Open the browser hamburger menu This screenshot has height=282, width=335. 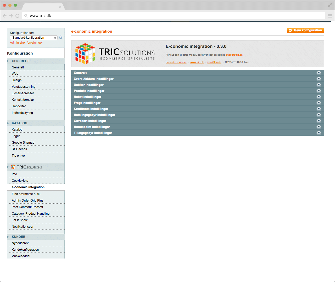[x=330, y=16]
